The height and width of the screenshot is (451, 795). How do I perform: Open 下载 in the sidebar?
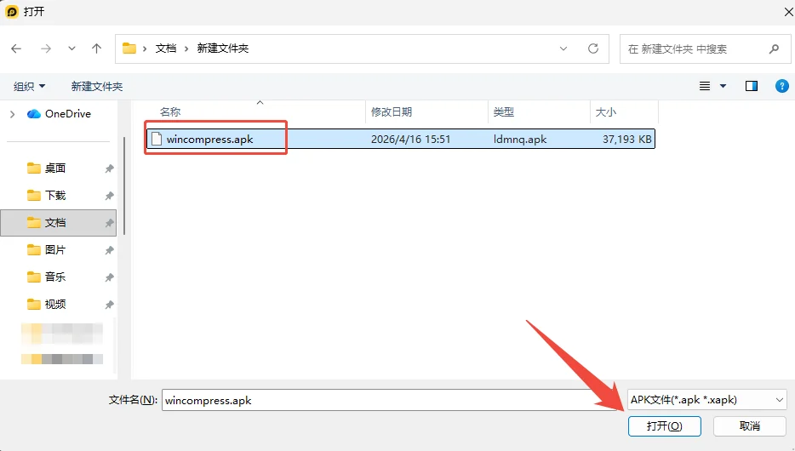point(54,195)
